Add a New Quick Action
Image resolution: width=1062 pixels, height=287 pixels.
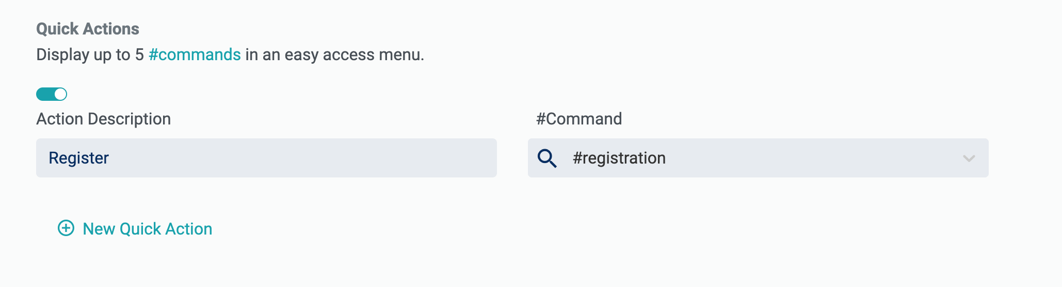[x=135, y=228]
